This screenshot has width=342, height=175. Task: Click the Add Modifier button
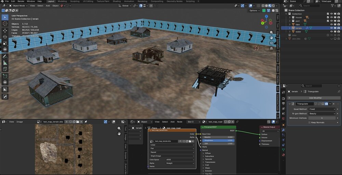coord(314,98)
